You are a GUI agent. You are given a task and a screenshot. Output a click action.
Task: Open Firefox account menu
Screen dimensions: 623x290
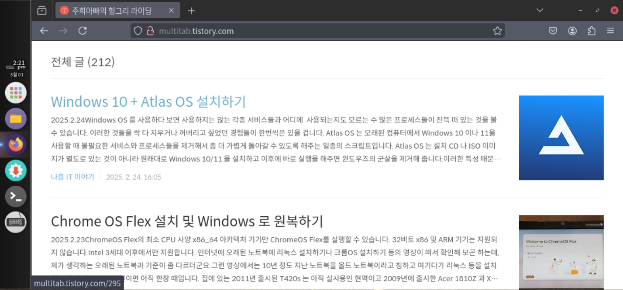572,31
